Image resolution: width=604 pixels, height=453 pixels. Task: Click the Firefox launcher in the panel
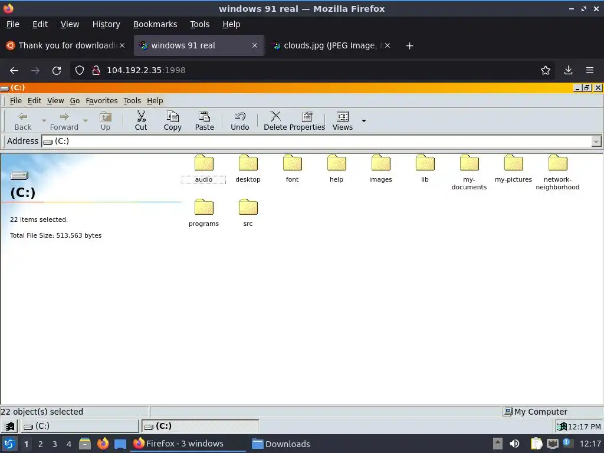point(103,444)
